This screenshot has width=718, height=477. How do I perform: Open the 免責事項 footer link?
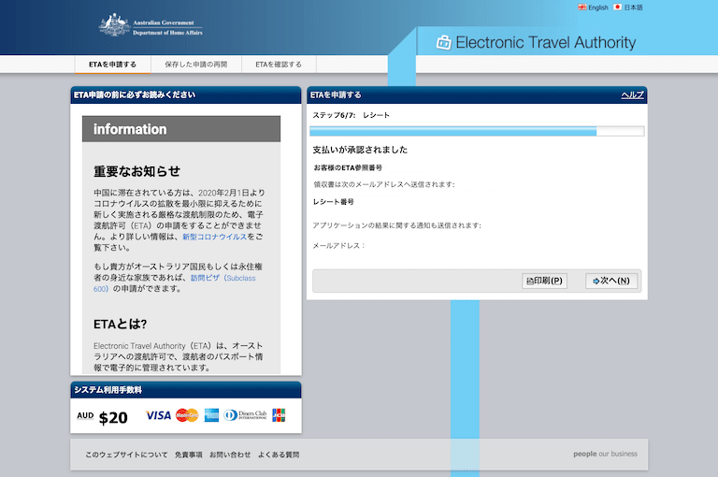coord(188,455)
